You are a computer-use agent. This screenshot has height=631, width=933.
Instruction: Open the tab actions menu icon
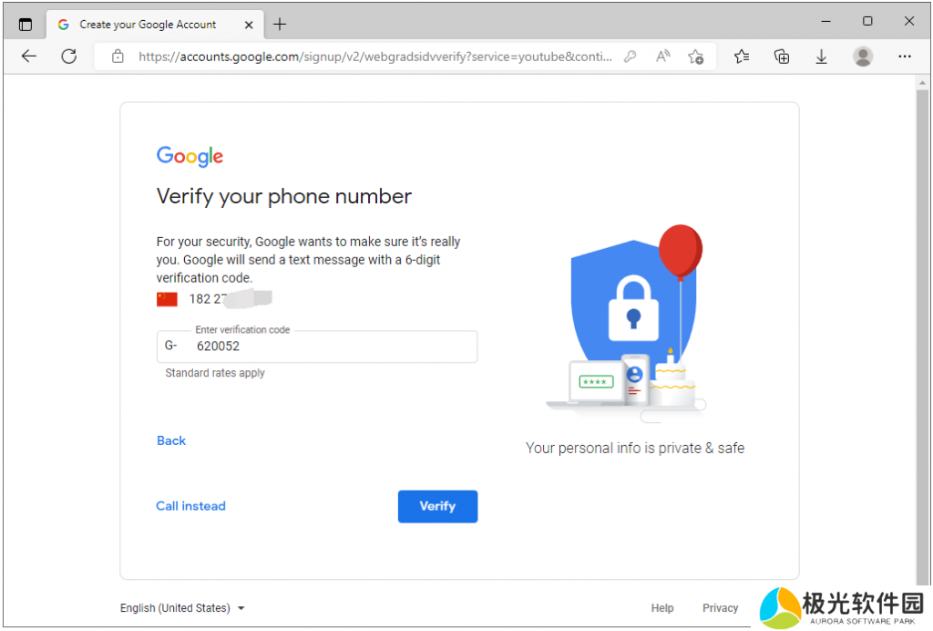pyautogui.click(x=26, y=25)
